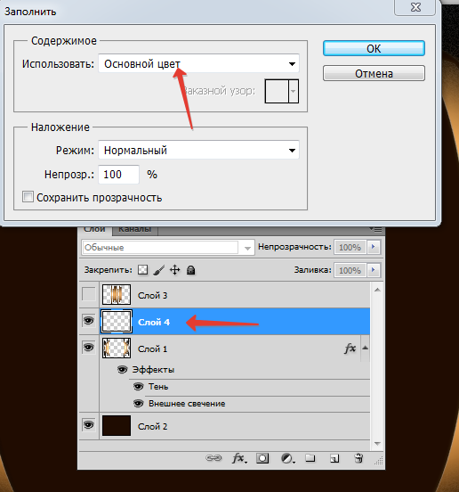
Task: Delete layer with trash icon
Action: (x=358, y=458)
